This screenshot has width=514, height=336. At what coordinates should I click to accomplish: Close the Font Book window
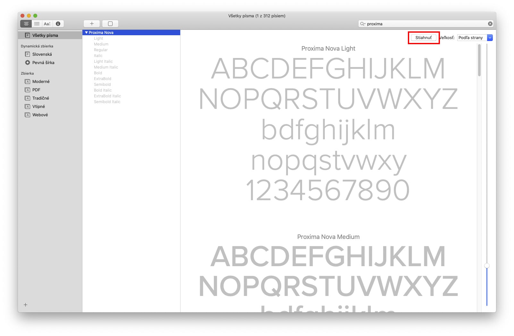(x=22, y=16)
